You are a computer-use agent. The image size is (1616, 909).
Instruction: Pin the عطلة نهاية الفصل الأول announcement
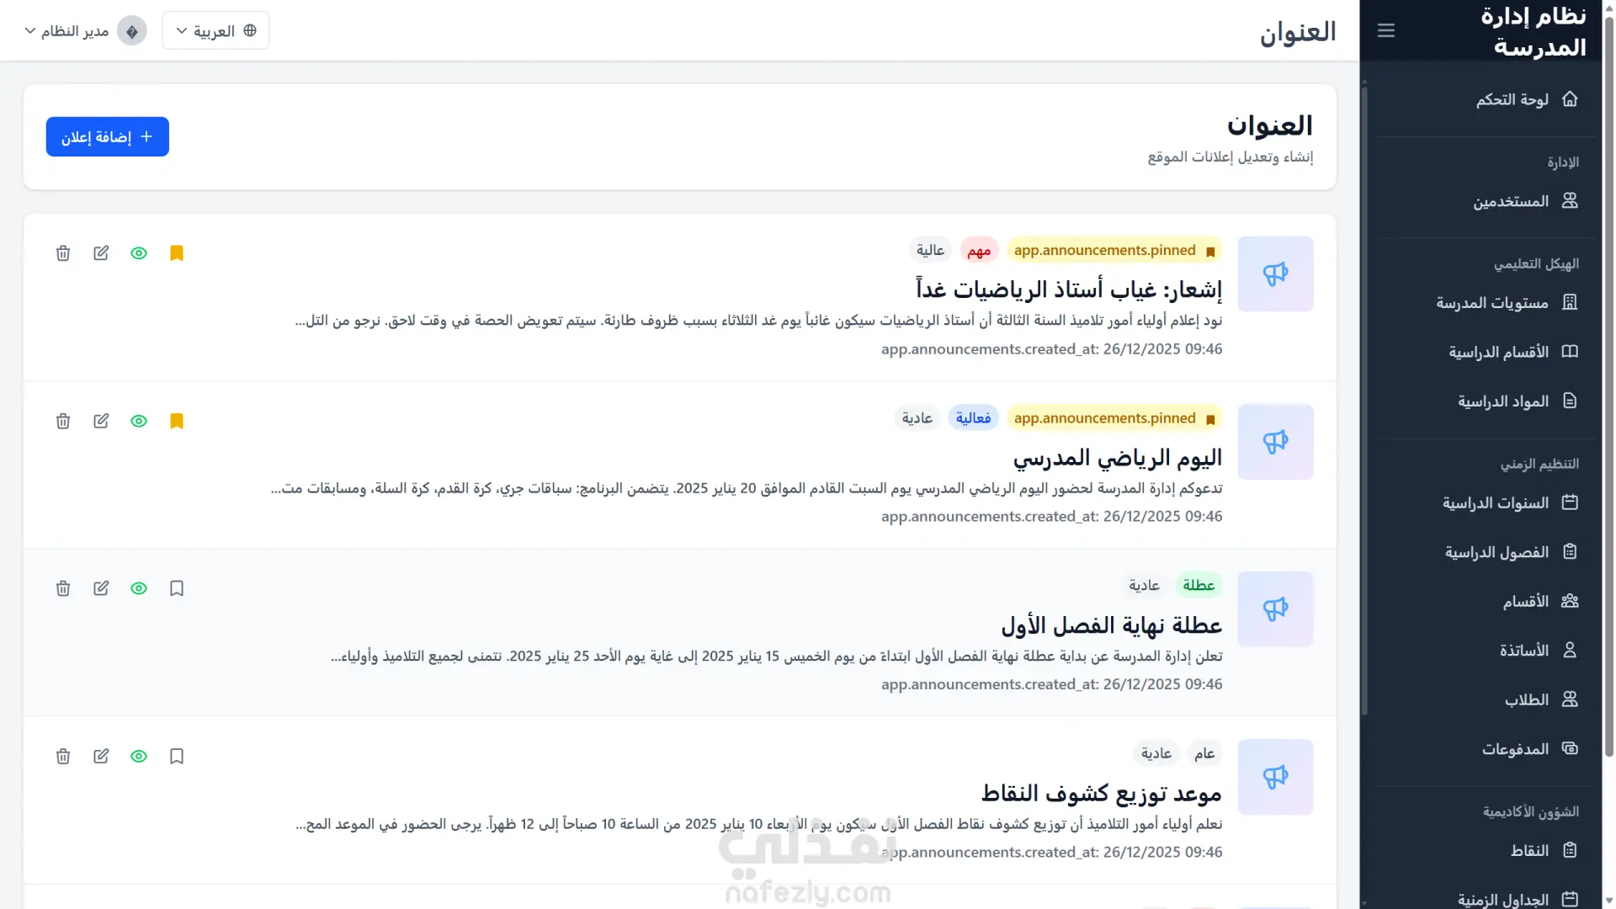click(177, 588)
